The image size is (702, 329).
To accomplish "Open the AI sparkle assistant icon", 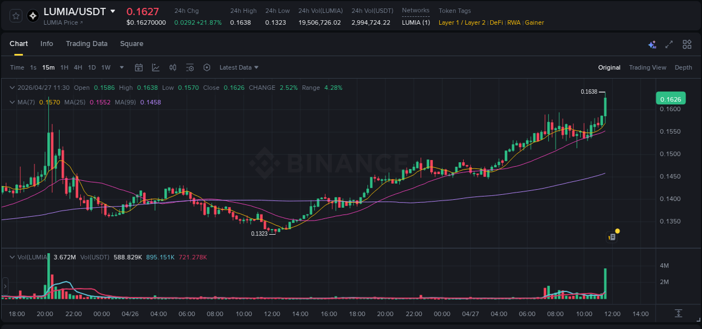I will click(652, 44).
